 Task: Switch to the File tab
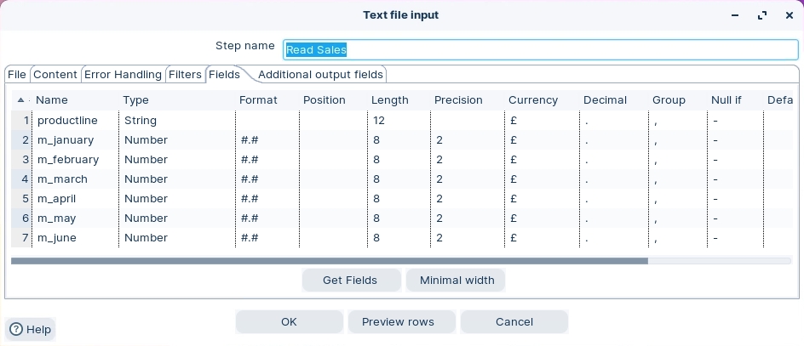tap(17, 75)
